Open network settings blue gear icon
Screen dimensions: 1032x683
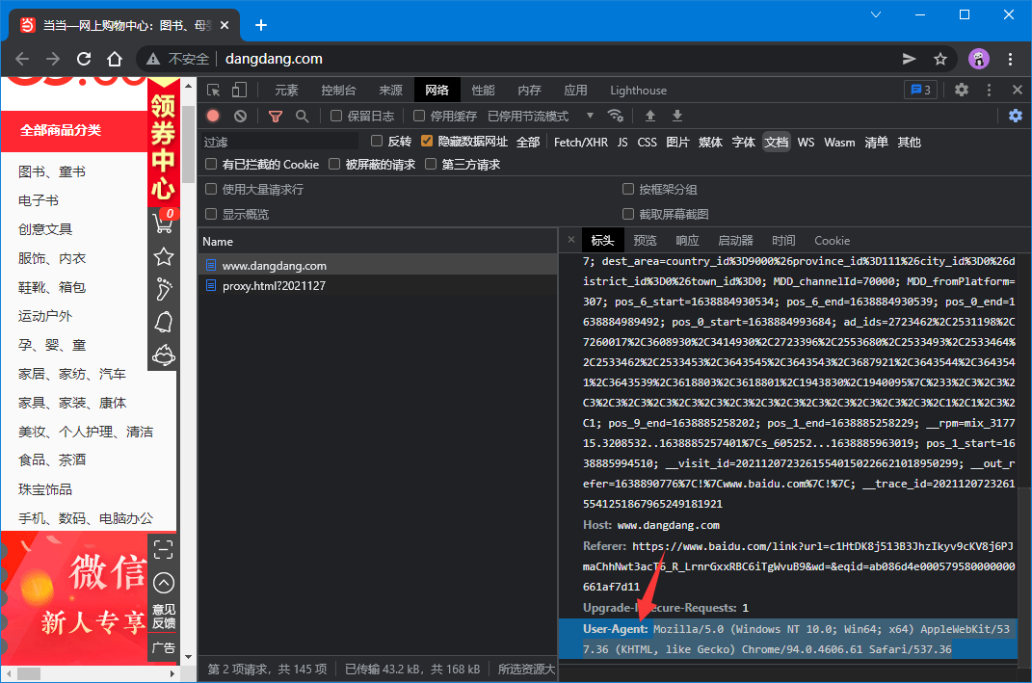coord(1016,116)
